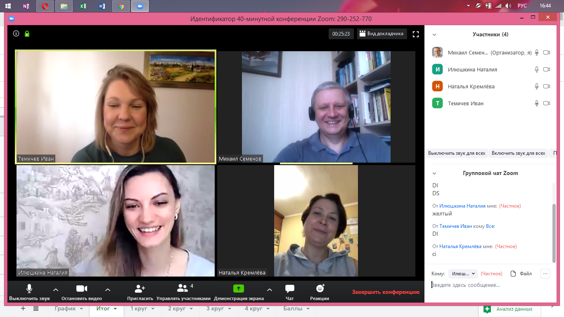Toggle microphone for Михаил Семенов in list
Screen dimensions: 564x317
tap(537, 52)
